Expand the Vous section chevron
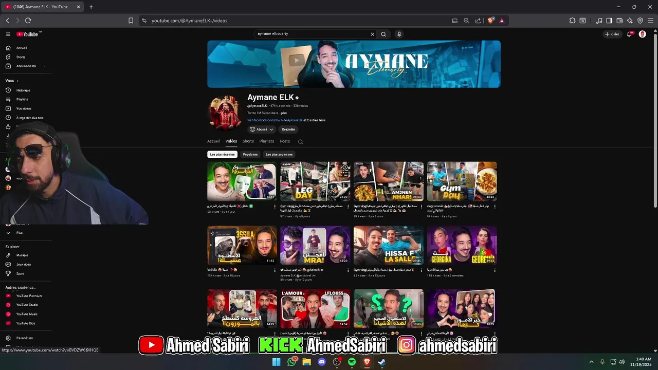The width and height of the screenshot is (658, 370). click(17, 81)
